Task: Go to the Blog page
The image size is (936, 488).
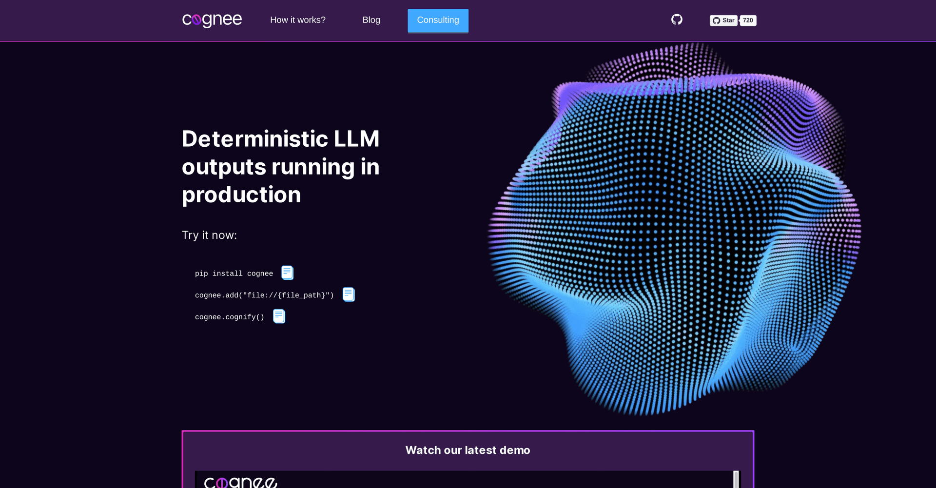Action: 371,20
